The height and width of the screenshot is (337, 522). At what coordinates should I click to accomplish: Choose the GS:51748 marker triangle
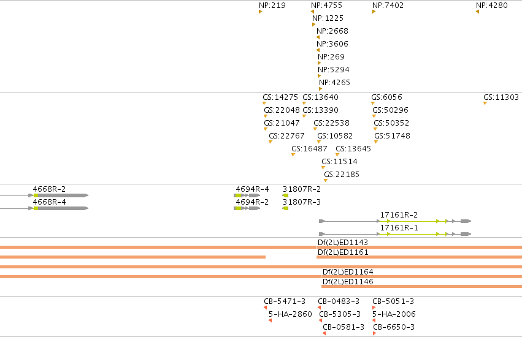coord(376,142)
